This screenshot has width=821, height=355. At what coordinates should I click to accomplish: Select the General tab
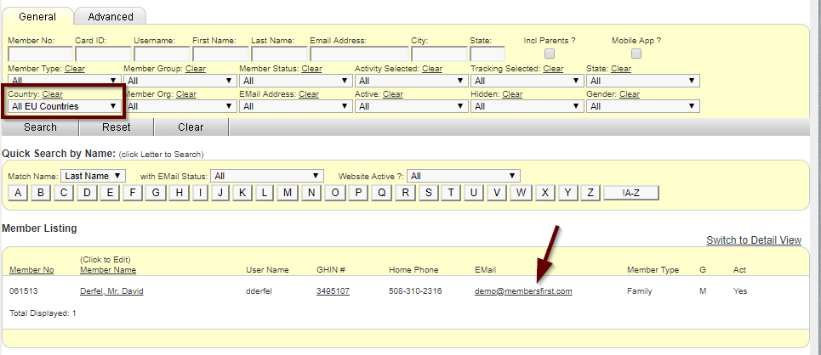tap(37, 16)
